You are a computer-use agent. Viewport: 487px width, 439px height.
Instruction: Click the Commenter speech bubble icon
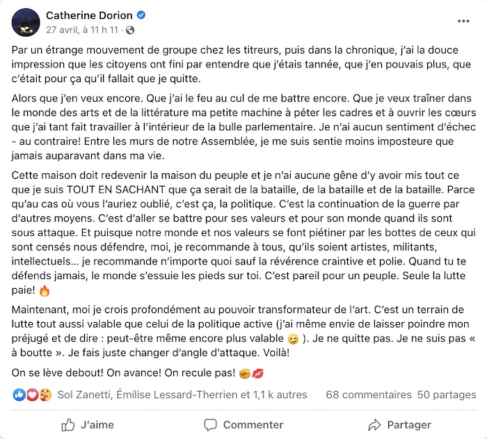click(x=210, y=424)
